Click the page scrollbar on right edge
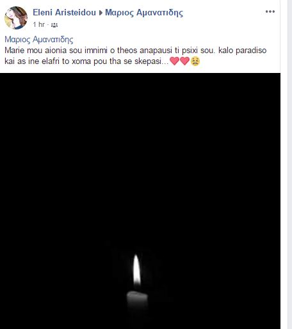The width and height of the screenshot is (292, 329). (x=289, y=164)
